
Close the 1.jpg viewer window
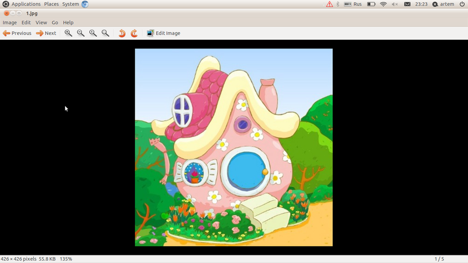[6, 13]
